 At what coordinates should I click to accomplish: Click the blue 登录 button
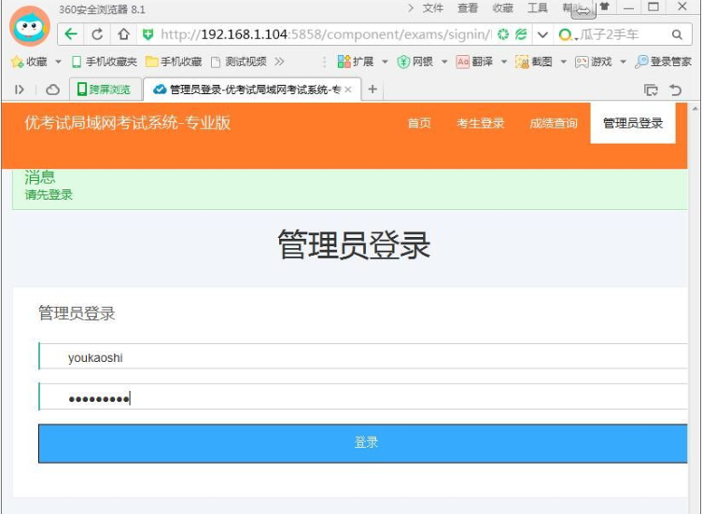point(363,443)
